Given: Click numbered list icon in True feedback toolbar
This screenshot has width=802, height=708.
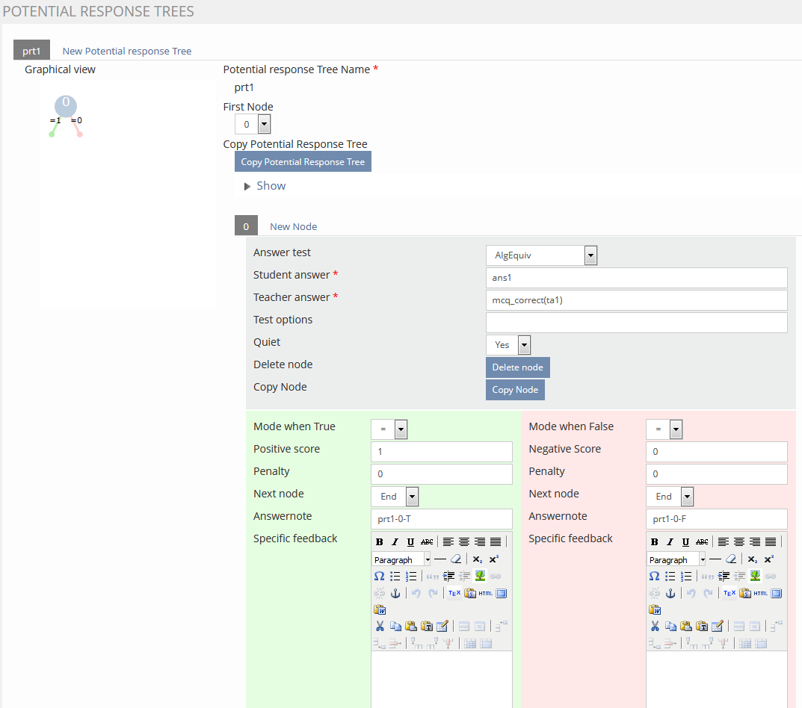Looking at the screenshot, I should tap(411, 577).
